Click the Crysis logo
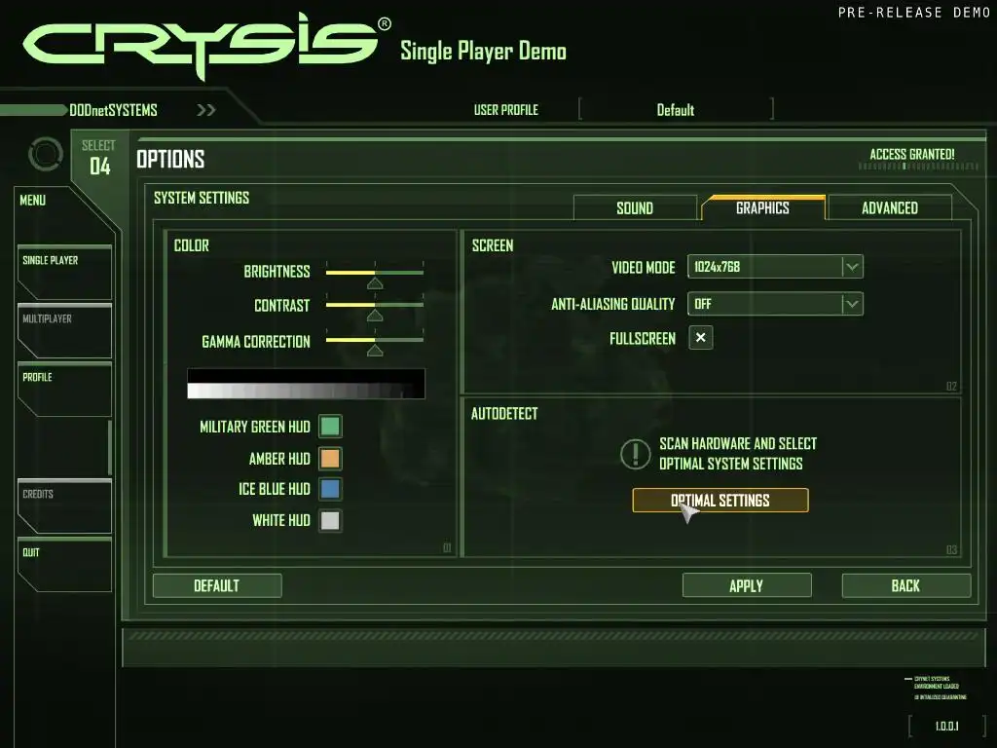The image size is (997, 748). (206, 46)
